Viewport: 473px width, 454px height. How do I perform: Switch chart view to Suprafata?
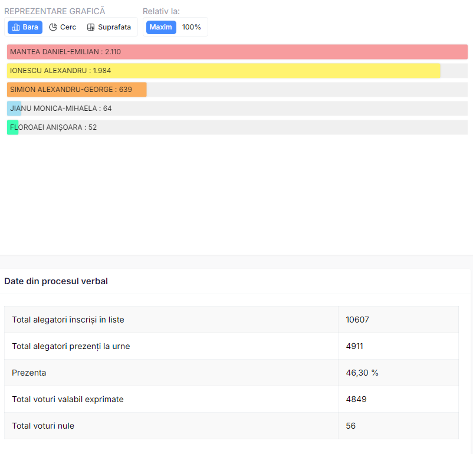pos(109,27)
